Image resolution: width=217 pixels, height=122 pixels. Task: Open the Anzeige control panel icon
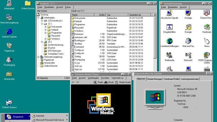[x=188, y=14]
